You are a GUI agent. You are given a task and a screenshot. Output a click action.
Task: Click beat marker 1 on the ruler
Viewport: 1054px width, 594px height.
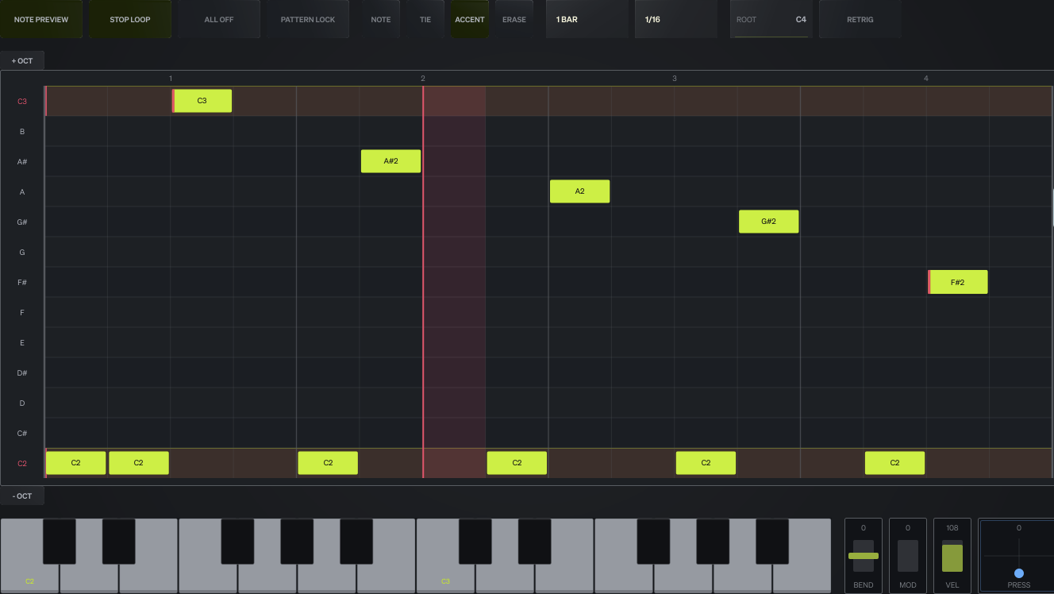[x=171, y=79]
